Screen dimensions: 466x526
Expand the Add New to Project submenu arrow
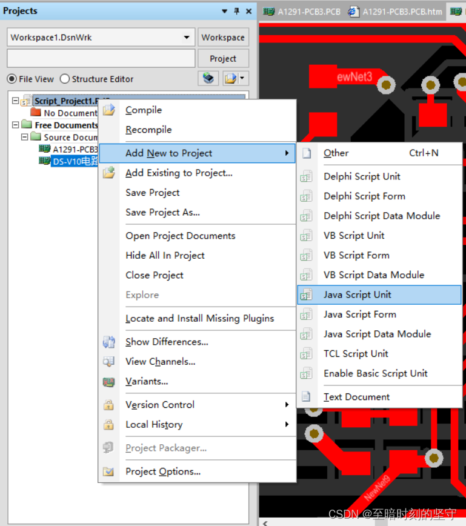287,153
